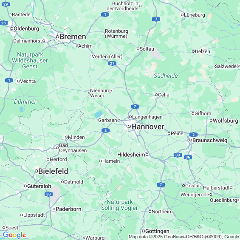Select the Südheide region label
This screenshot has width=240, height=240.
[x=166, y=76]
